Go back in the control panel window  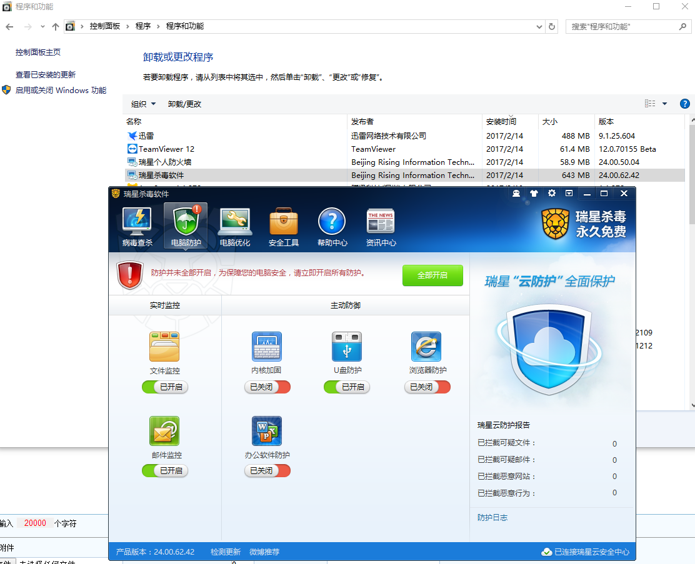(x=9, y=27)
